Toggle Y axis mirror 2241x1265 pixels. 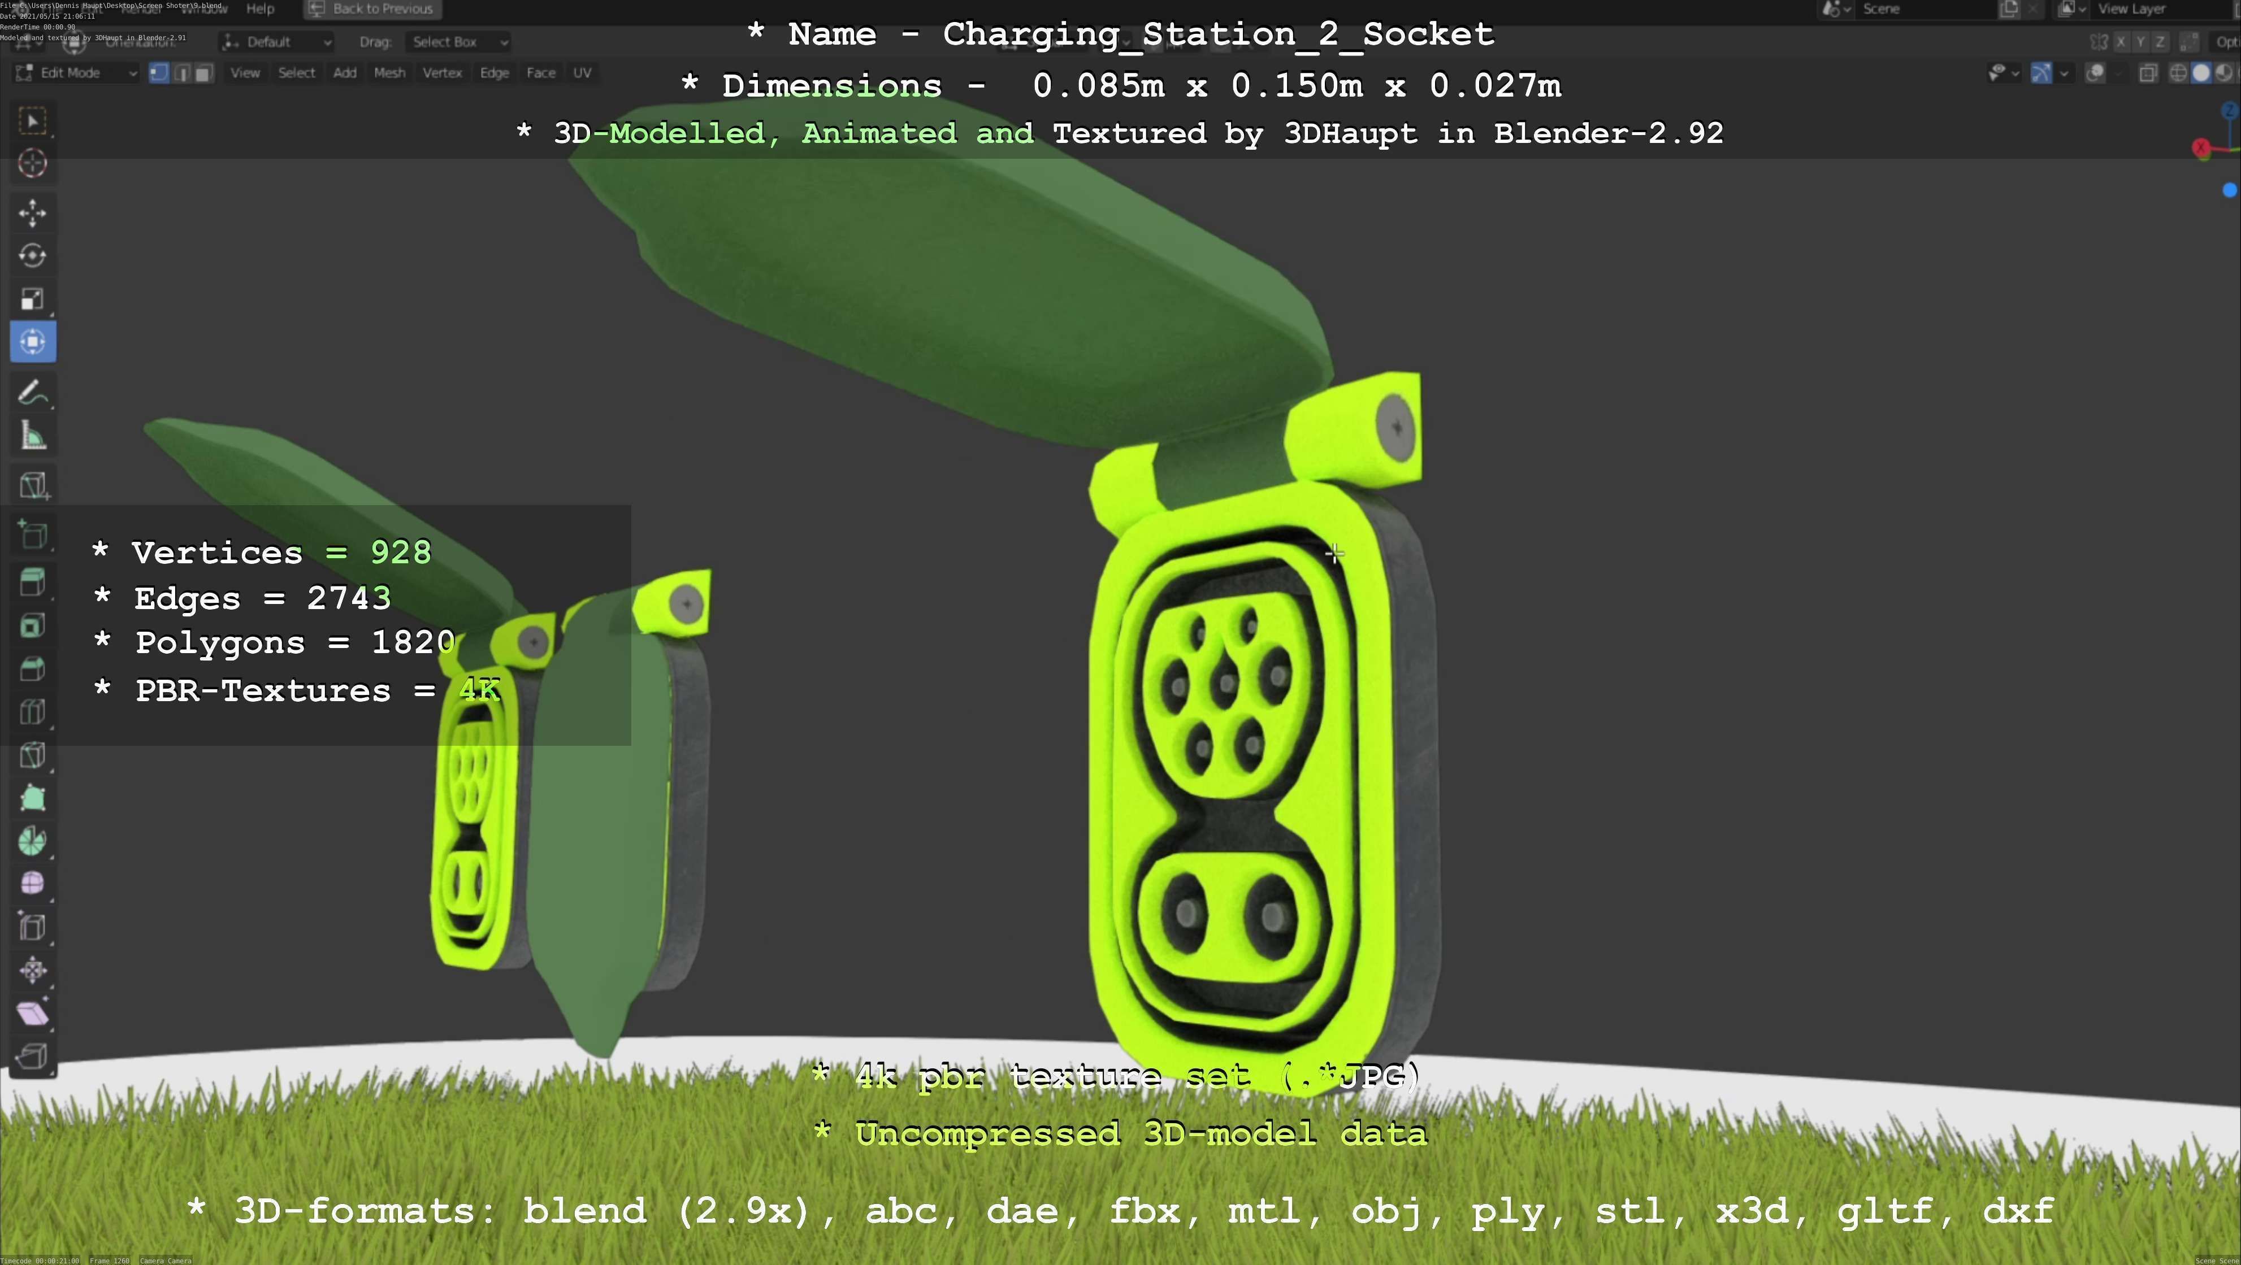tap(2140, 42)
